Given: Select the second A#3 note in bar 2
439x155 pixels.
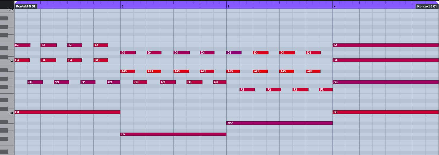Looking at the screenshot, I should pyautogui.click(x=154, y=71).
